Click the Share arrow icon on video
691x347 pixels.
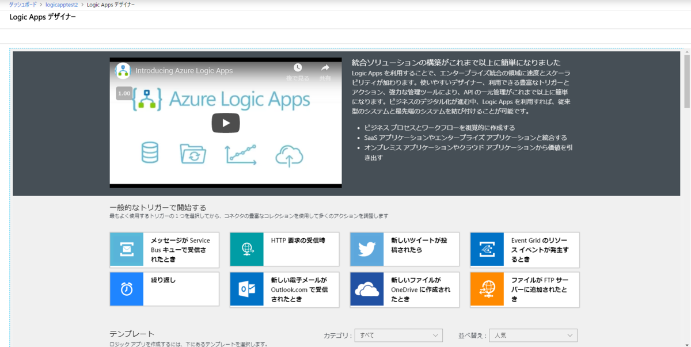325,68
